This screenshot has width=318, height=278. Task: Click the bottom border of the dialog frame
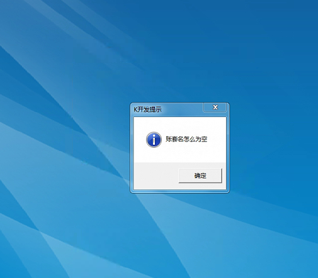click(180, 191)
